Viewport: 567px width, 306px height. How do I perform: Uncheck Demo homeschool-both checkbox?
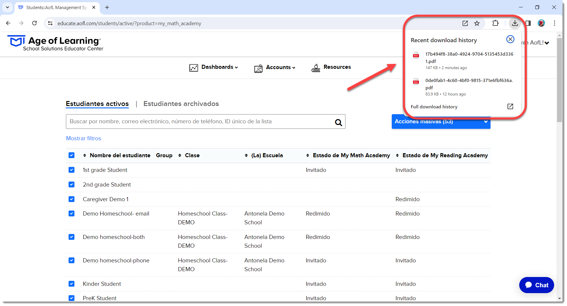pyautogui.click(x=71, y=237)
